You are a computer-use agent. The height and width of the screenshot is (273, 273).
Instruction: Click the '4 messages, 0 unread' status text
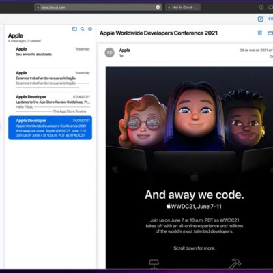coord(25,41)
